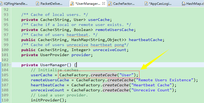Screen dimensions: 204x103
Task: Click the provider field on line 101
Action: [81, 55]
